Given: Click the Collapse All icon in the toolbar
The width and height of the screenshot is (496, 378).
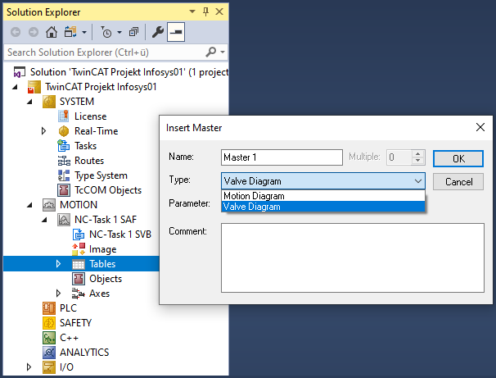Looking at the screenshot, I should tap(133, 32).
